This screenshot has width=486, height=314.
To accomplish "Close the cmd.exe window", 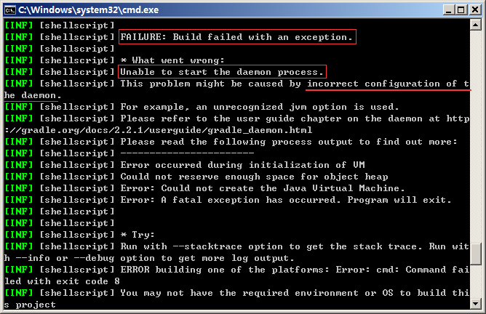I will coord(475,10).
